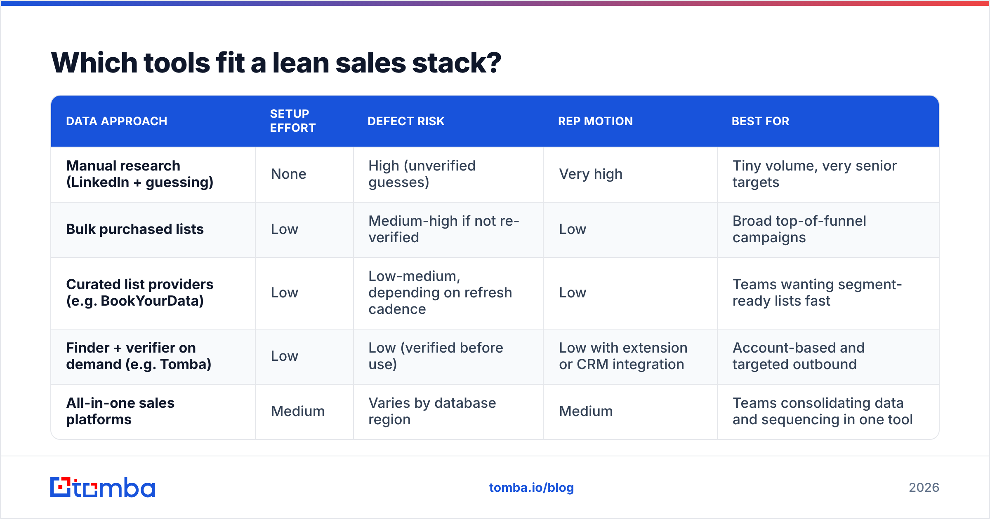Open the tomba.io/blog link
The image size is (990, 519).
(x=531, y=488)
